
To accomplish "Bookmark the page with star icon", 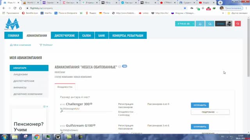I will pyautogui.click(x=185, y=8).
